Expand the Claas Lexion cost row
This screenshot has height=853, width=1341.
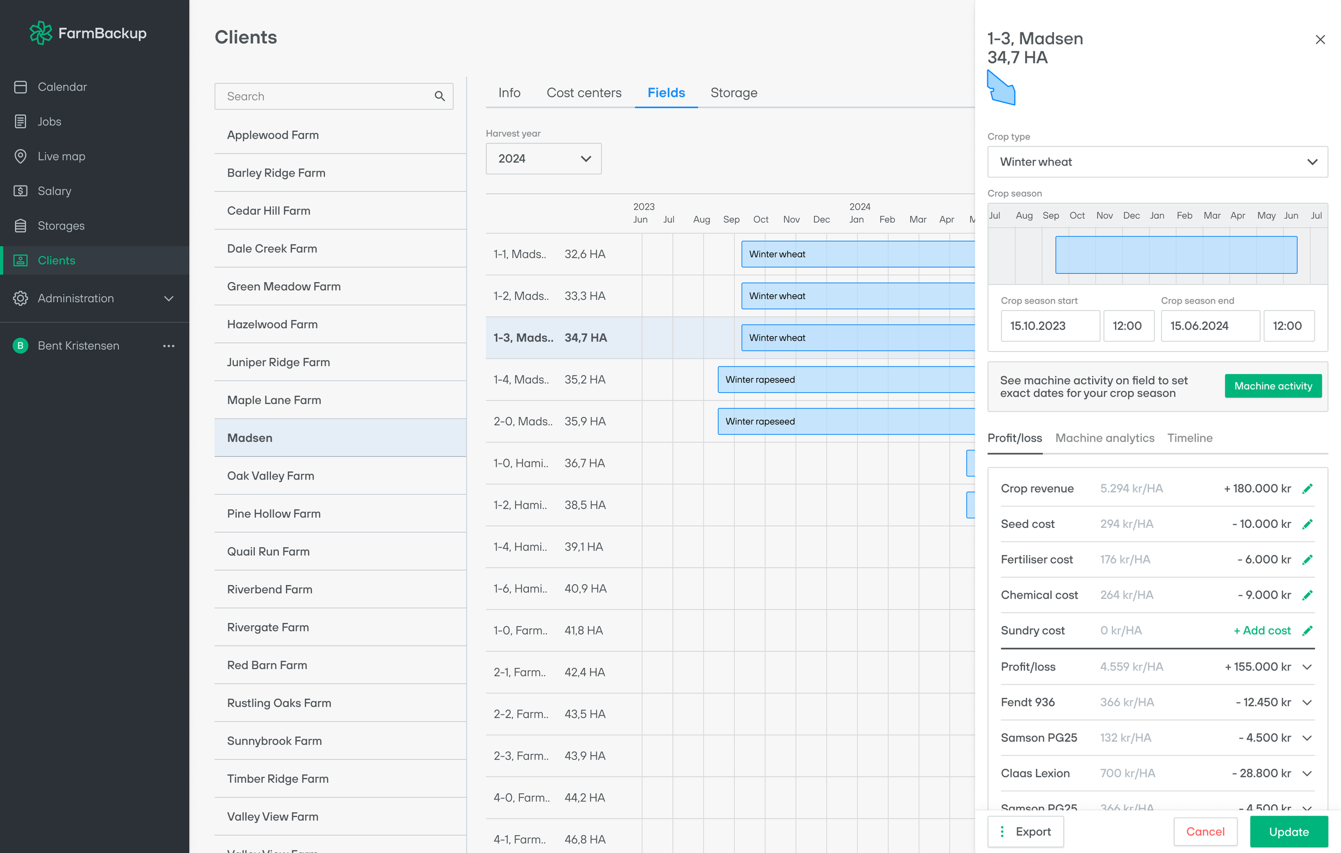pyautogui.click(x=1307, y=773)
